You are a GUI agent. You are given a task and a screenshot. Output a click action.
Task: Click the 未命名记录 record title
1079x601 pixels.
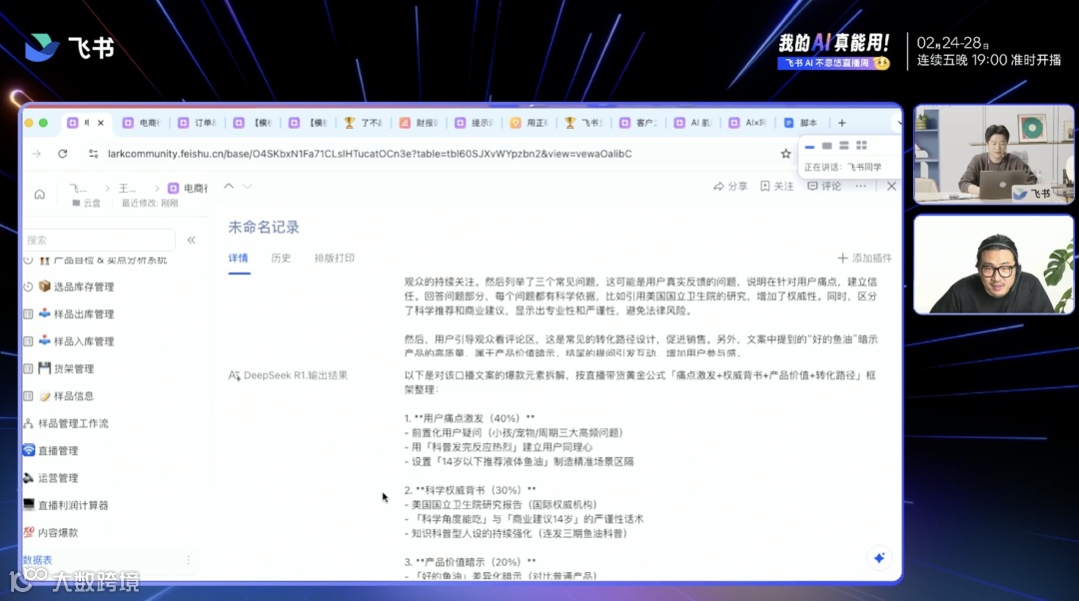(x=264, y=227)
